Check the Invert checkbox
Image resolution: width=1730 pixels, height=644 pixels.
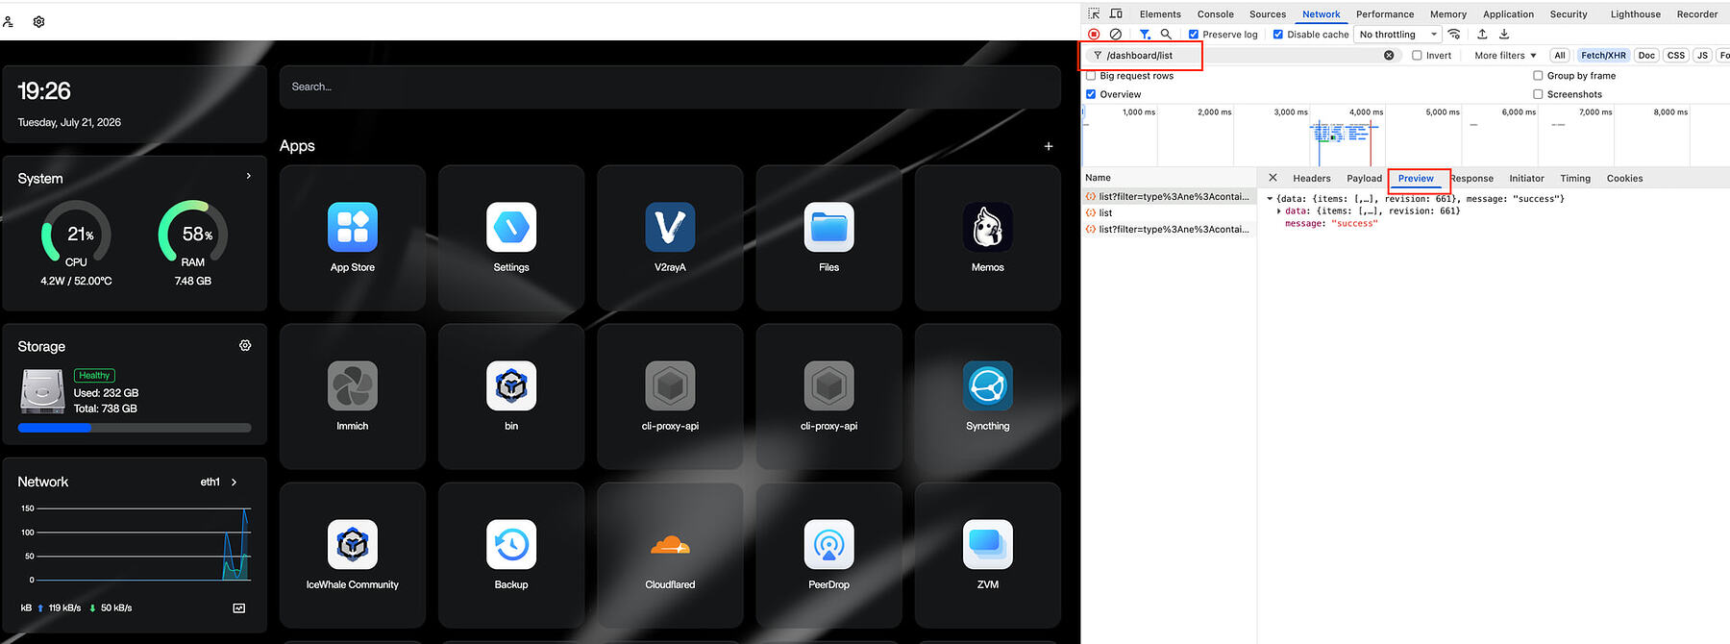click(1417, 56)
